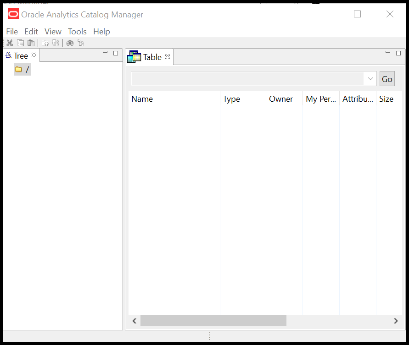This screenshot has width=409, height=345.
Task: Click the My Per... column header
Action: [321, 99]
